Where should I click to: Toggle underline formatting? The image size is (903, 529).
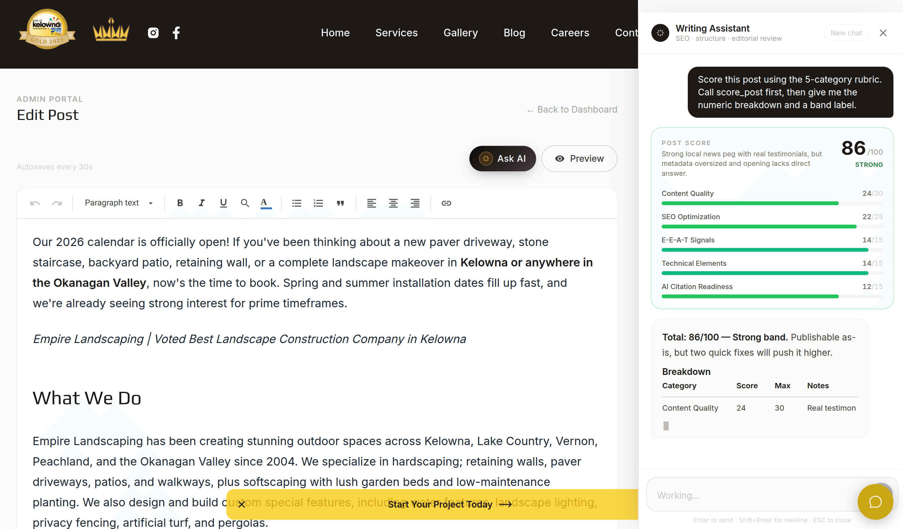(x=223, y=203)
